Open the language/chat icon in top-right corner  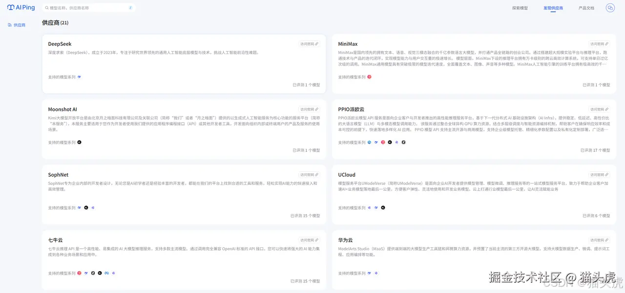[x=610, y=8]
